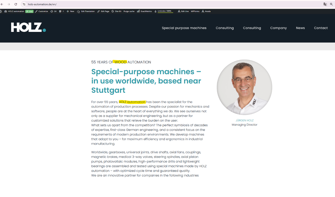
Task: Open Consulting menu beside Special purpose machines
Action: tap(225, 28)
